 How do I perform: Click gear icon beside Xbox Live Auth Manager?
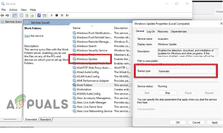pos(74,102)
